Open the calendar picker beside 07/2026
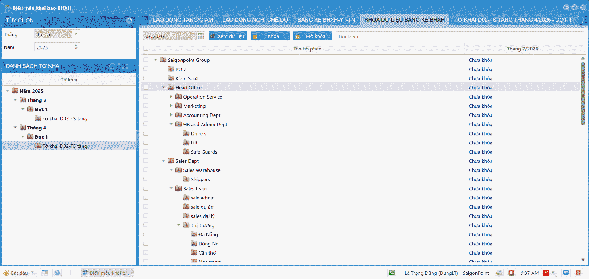This screenshot has width=589, height=279. click(201, 36)
